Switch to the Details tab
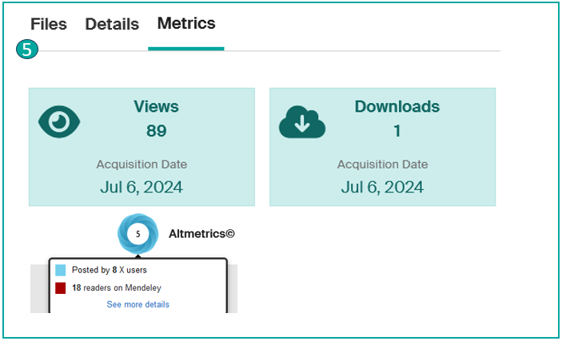The width and height of the screenshot is (562, 341). coord(112,25)
